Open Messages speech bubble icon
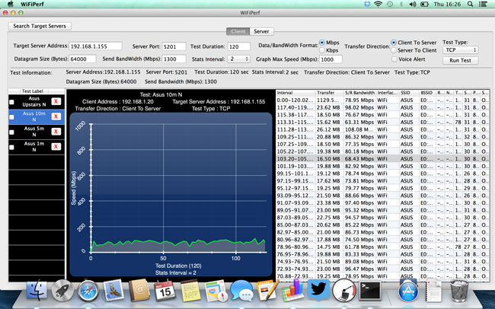Screen dimensions: 495x309 (241, 291)
